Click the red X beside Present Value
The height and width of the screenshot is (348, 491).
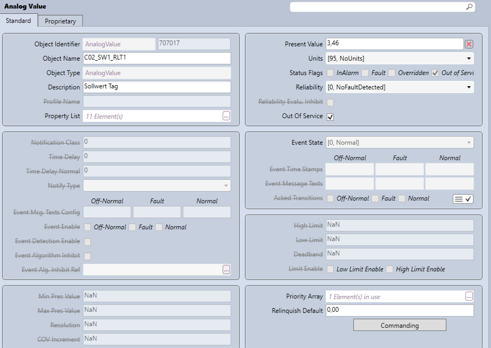[469, 44]
